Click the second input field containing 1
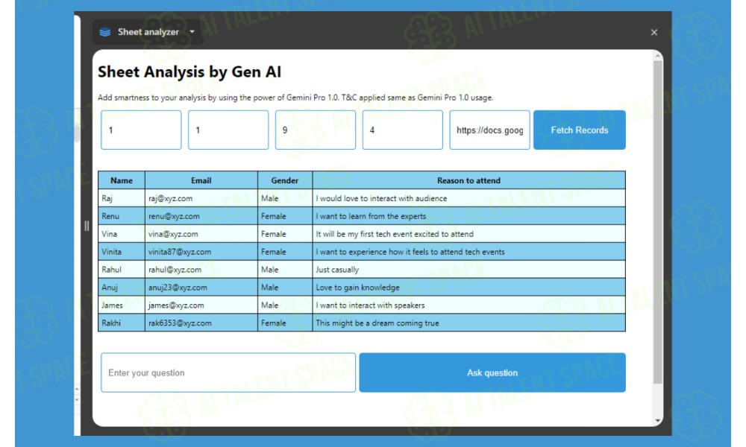 228,130
